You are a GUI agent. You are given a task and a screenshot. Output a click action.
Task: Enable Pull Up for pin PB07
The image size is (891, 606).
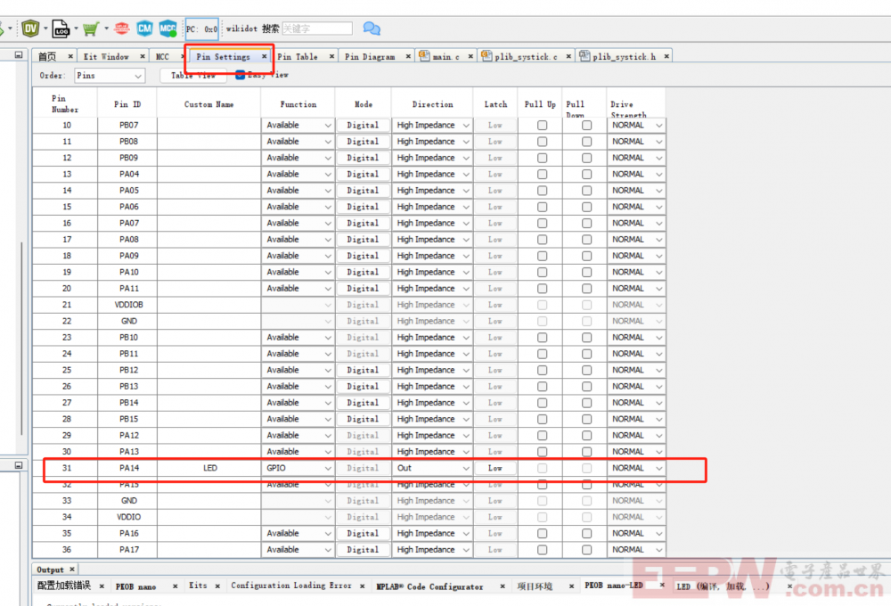[542, 125]
